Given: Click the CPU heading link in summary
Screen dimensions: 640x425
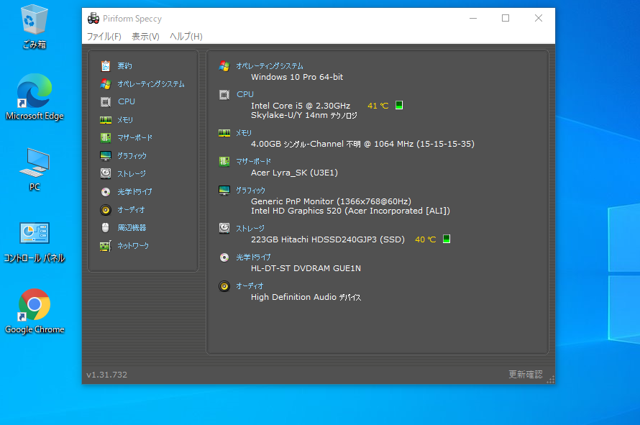Looking at the screenshot, I should pos(245,94).
